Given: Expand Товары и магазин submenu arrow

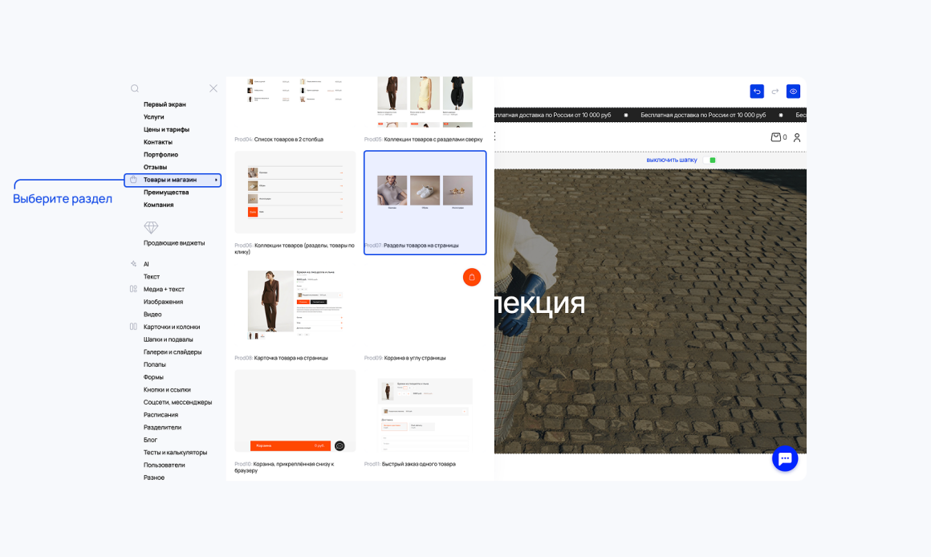Looking at the screenshot, I should click(x=216, y=179).
